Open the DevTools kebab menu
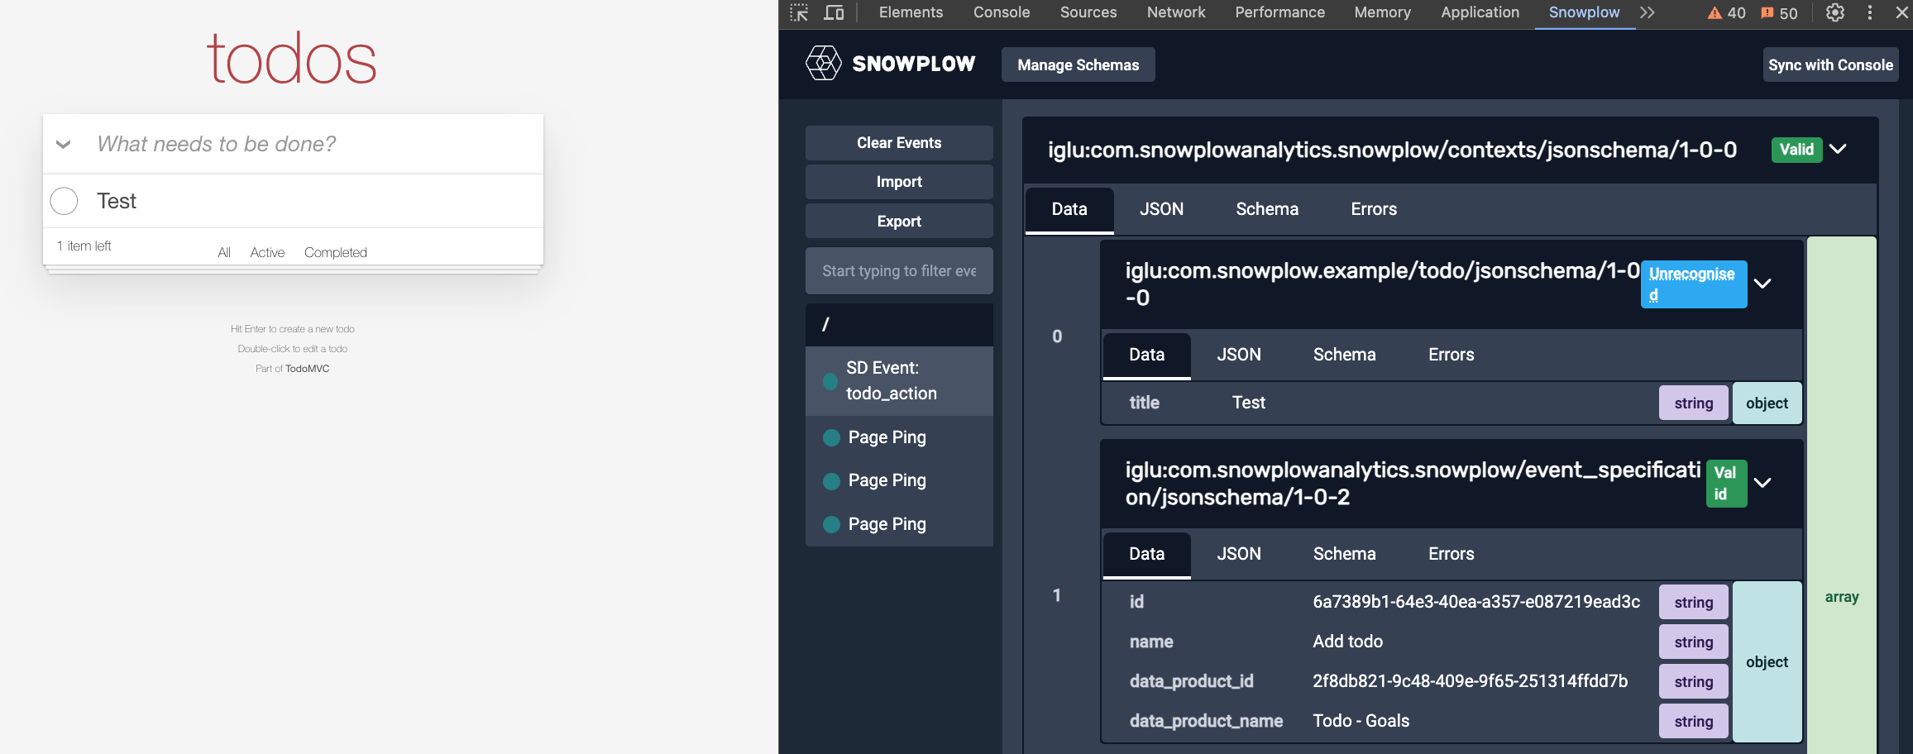The width and height of the screenshot is (1913, 754). tap(1869, 12)
